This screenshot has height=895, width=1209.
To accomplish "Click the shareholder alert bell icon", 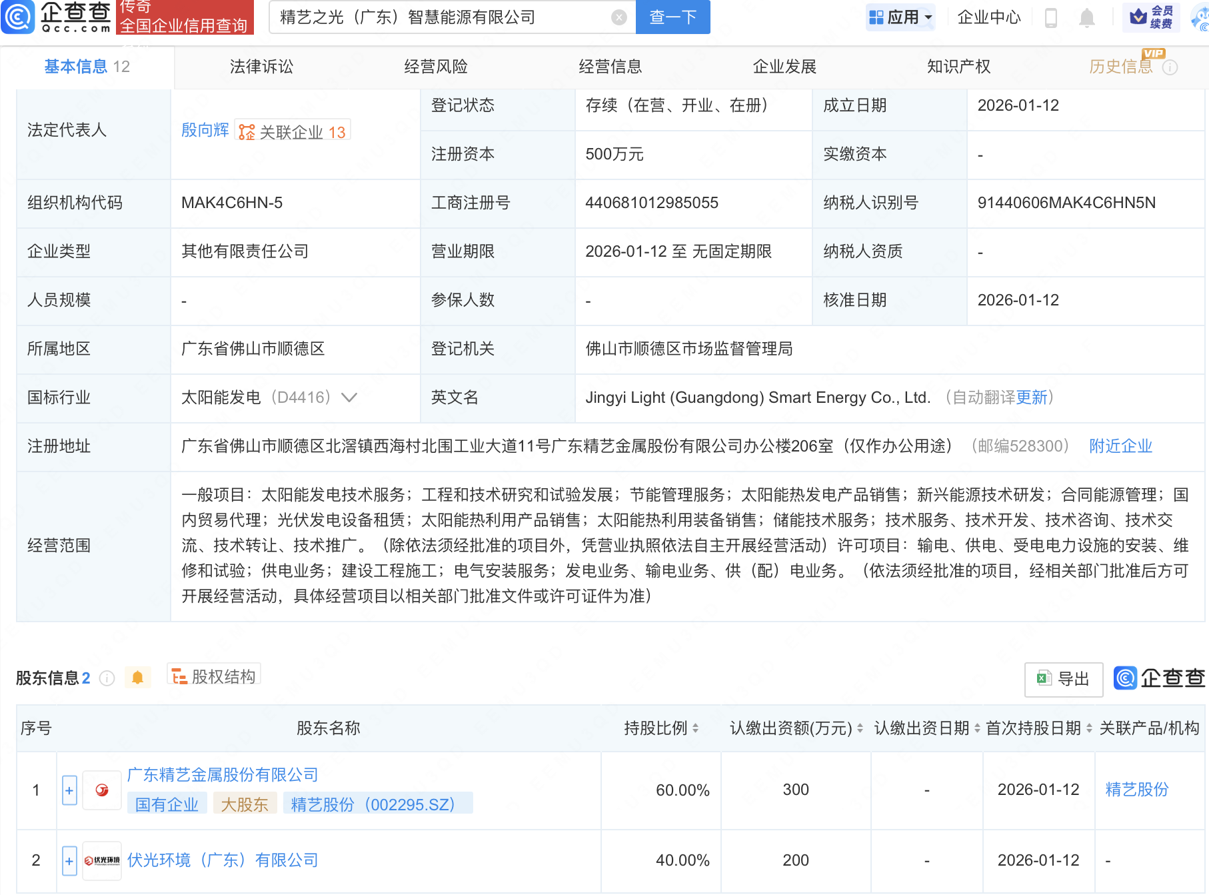I will click(x=137, y=678).
